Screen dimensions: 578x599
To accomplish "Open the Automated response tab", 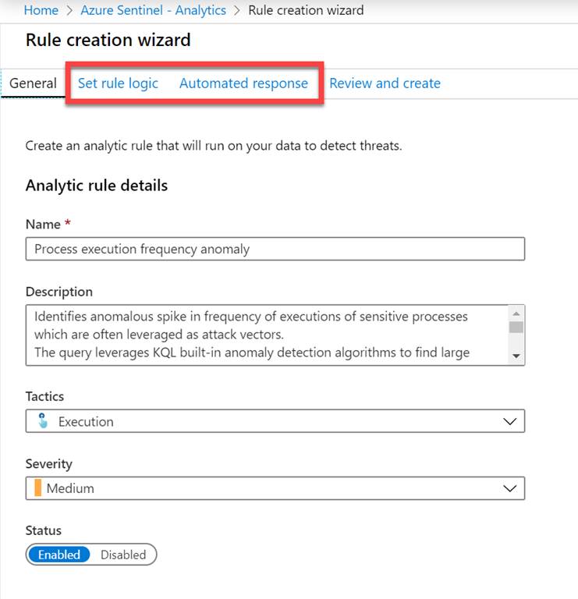I will [x=243, y=83].
